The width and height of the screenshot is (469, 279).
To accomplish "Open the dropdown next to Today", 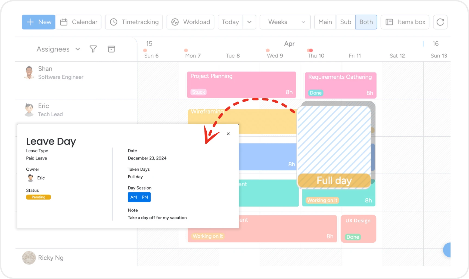I will point(249,22).
